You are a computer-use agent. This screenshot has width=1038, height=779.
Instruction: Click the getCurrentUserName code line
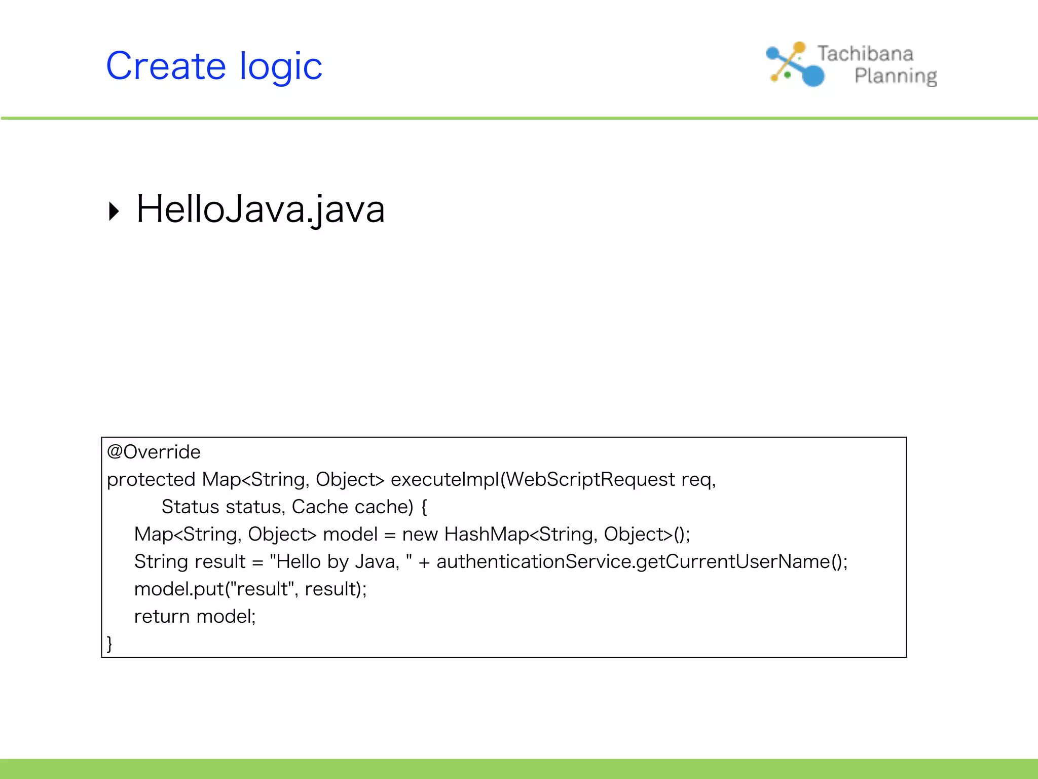point(491,561)
